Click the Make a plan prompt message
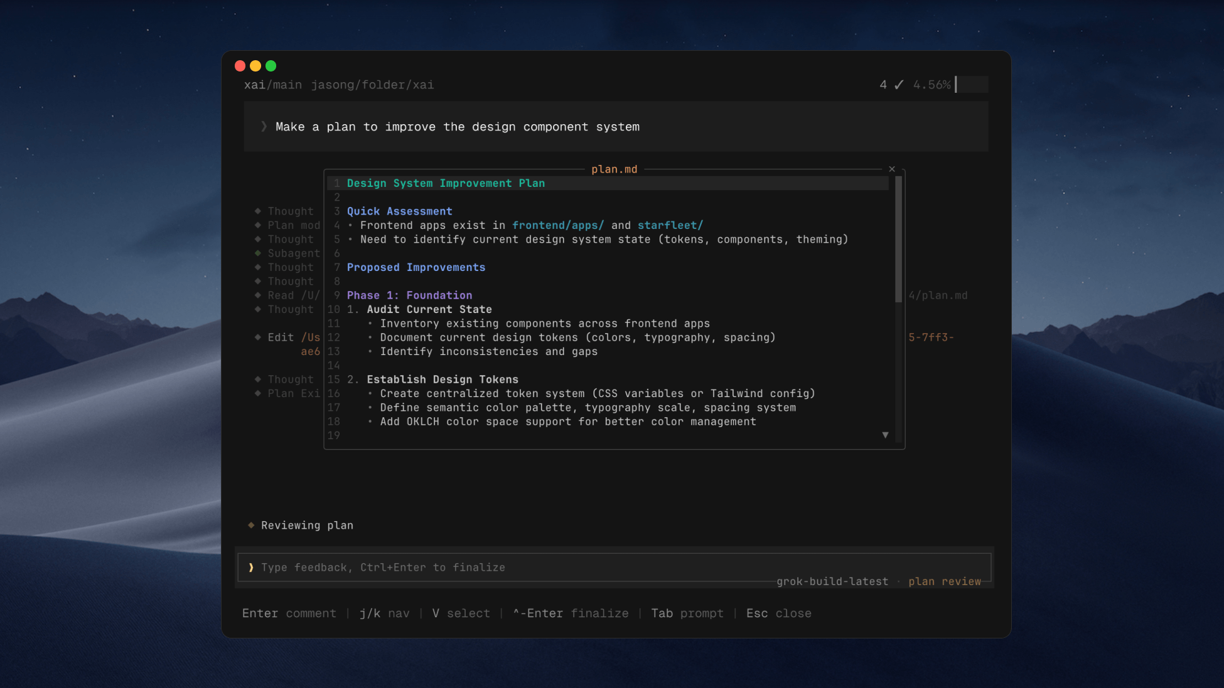 click(458, 127)
